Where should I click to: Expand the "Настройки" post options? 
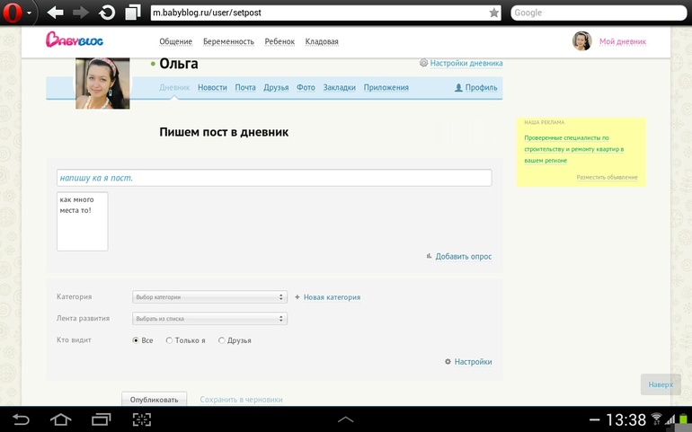point(468,362)
